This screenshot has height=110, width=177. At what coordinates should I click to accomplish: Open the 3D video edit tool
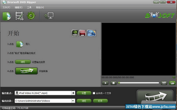click(x=19, y=16)
